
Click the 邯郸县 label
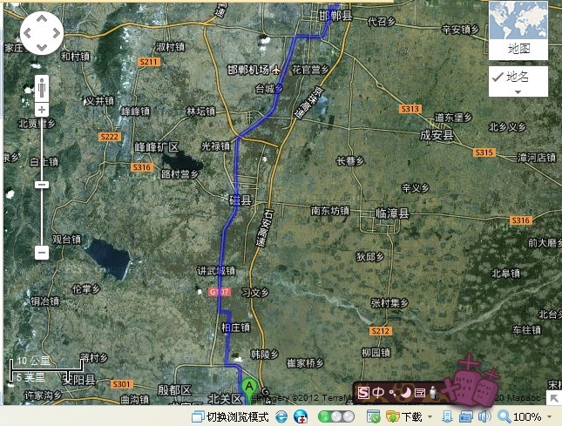coord(335,16)
